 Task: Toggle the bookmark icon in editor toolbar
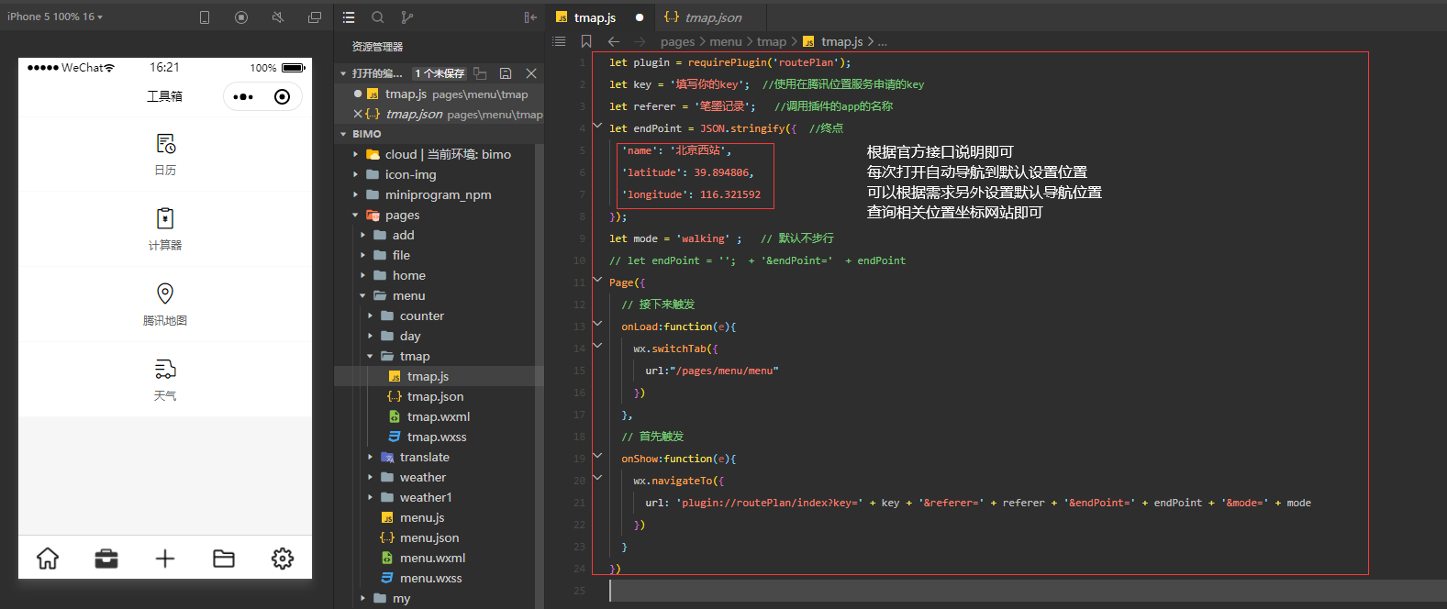tap(586, 41)
